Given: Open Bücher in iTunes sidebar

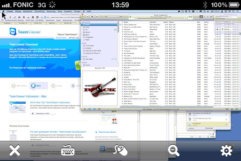Looking at the screenshot, I should 99,32.
